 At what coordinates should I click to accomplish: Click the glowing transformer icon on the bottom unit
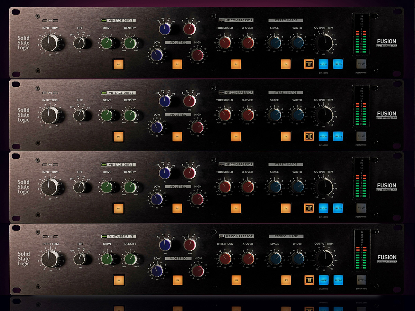pyautogui.click(x=309, y=280)
